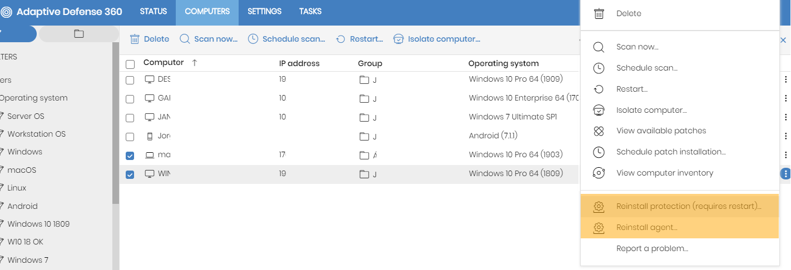Image resolution: width=791 pixels, height=270 pixels.
Task: Open the folder tree tab in sidebar
Action: (x=78, y=34)
